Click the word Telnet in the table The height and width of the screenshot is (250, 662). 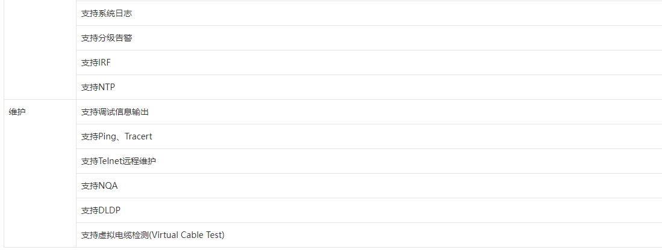click(x=110, y=161)
